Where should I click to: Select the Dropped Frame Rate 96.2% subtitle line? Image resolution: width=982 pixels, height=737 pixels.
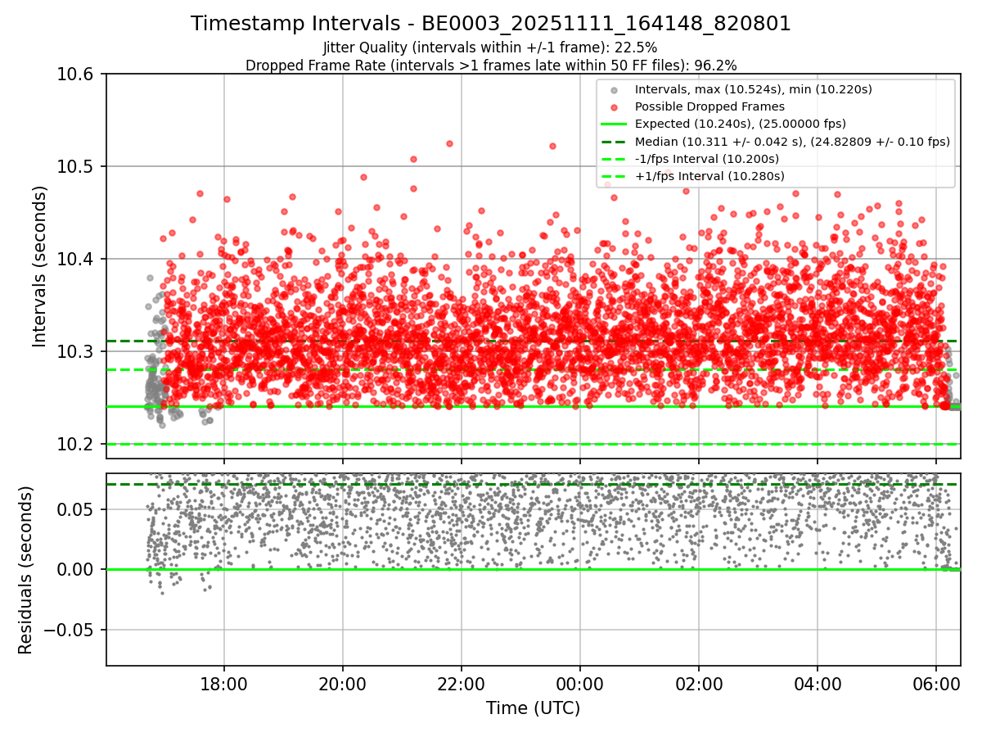(491, 65)
